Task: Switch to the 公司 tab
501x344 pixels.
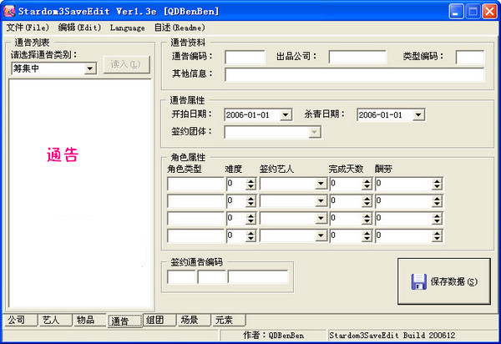Action: pyautogui.click(x=17, y=320)
